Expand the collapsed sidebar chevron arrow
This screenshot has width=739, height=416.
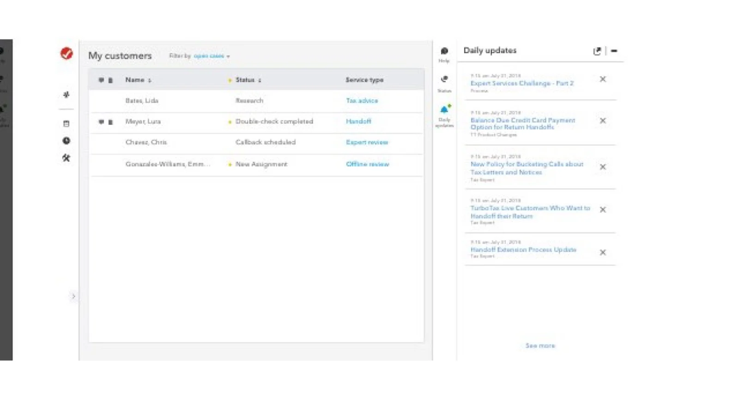tap(73, 296)
